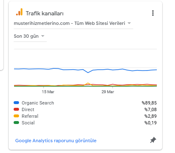Click the red Direct legend swatch
Image resolution: width=175 pixels, height=153 pixels.
[x=16, y=109]
